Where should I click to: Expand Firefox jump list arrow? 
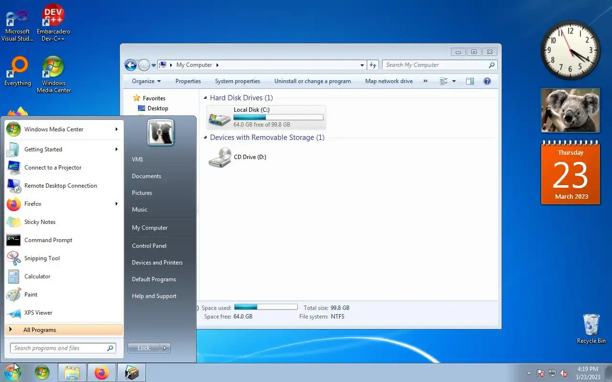click(116, 204)
